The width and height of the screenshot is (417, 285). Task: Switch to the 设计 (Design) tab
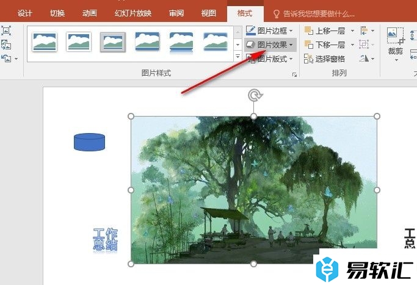tap(25, 13)
